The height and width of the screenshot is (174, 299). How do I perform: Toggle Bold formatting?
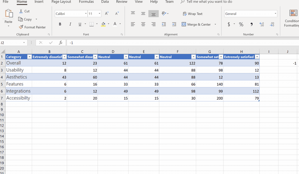tap(60, 24)
